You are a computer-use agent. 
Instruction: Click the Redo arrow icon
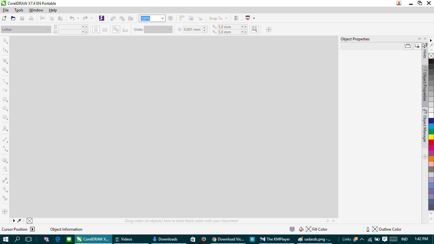point(85,18)
